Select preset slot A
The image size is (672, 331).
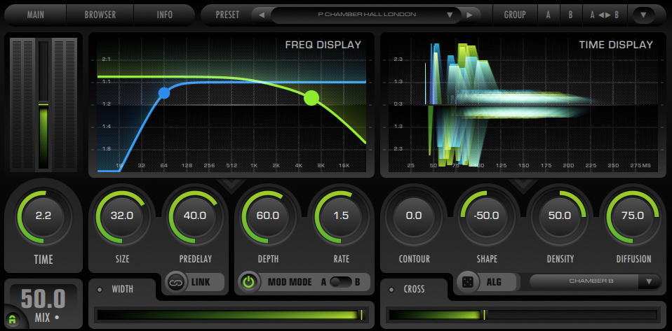[x=548, y=15]
